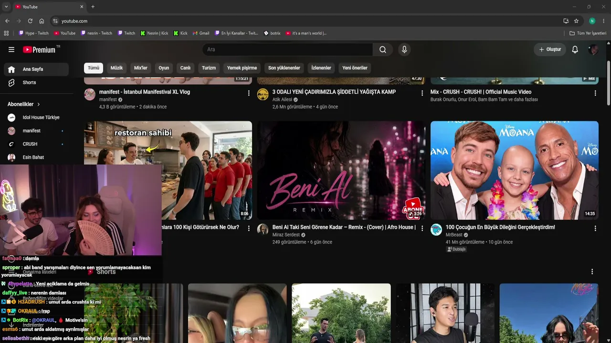Screen dimensions: 611x343
Task: Start voice search with the microphone
Action: pyautogui.click(x=404, y=50)
